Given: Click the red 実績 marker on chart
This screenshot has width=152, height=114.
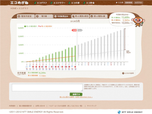Looking at the screenshot, I should [74, 30].
